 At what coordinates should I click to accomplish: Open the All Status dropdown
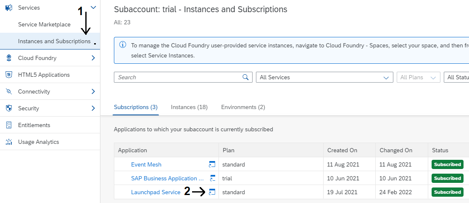pyautogui.click(x=456, y=77)
